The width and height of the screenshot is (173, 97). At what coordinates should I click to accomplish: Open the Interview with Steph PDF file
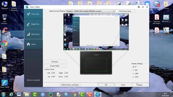coord(157,19)
